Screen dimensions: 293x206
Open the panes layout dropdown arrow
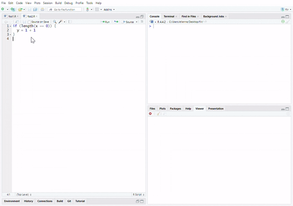[101, 9]
